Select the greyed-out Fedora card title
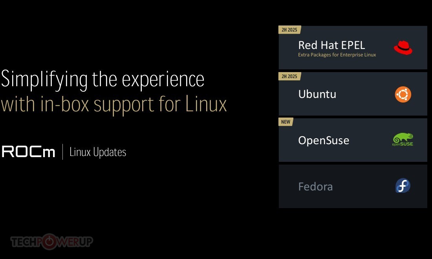The image size is (432, 259). point(315,187)
